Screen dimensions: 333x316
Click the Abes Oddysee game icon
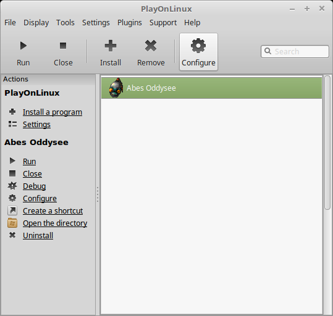coord(116,88)
